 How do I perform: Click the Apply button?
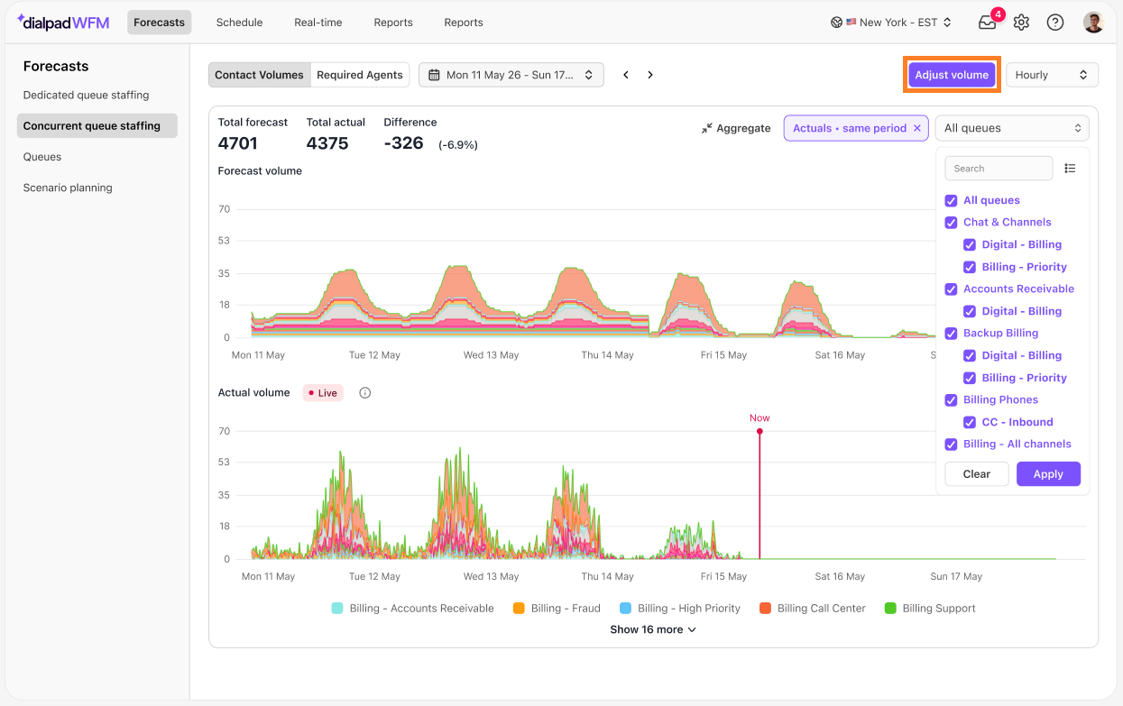click(x=1048, y=474)
